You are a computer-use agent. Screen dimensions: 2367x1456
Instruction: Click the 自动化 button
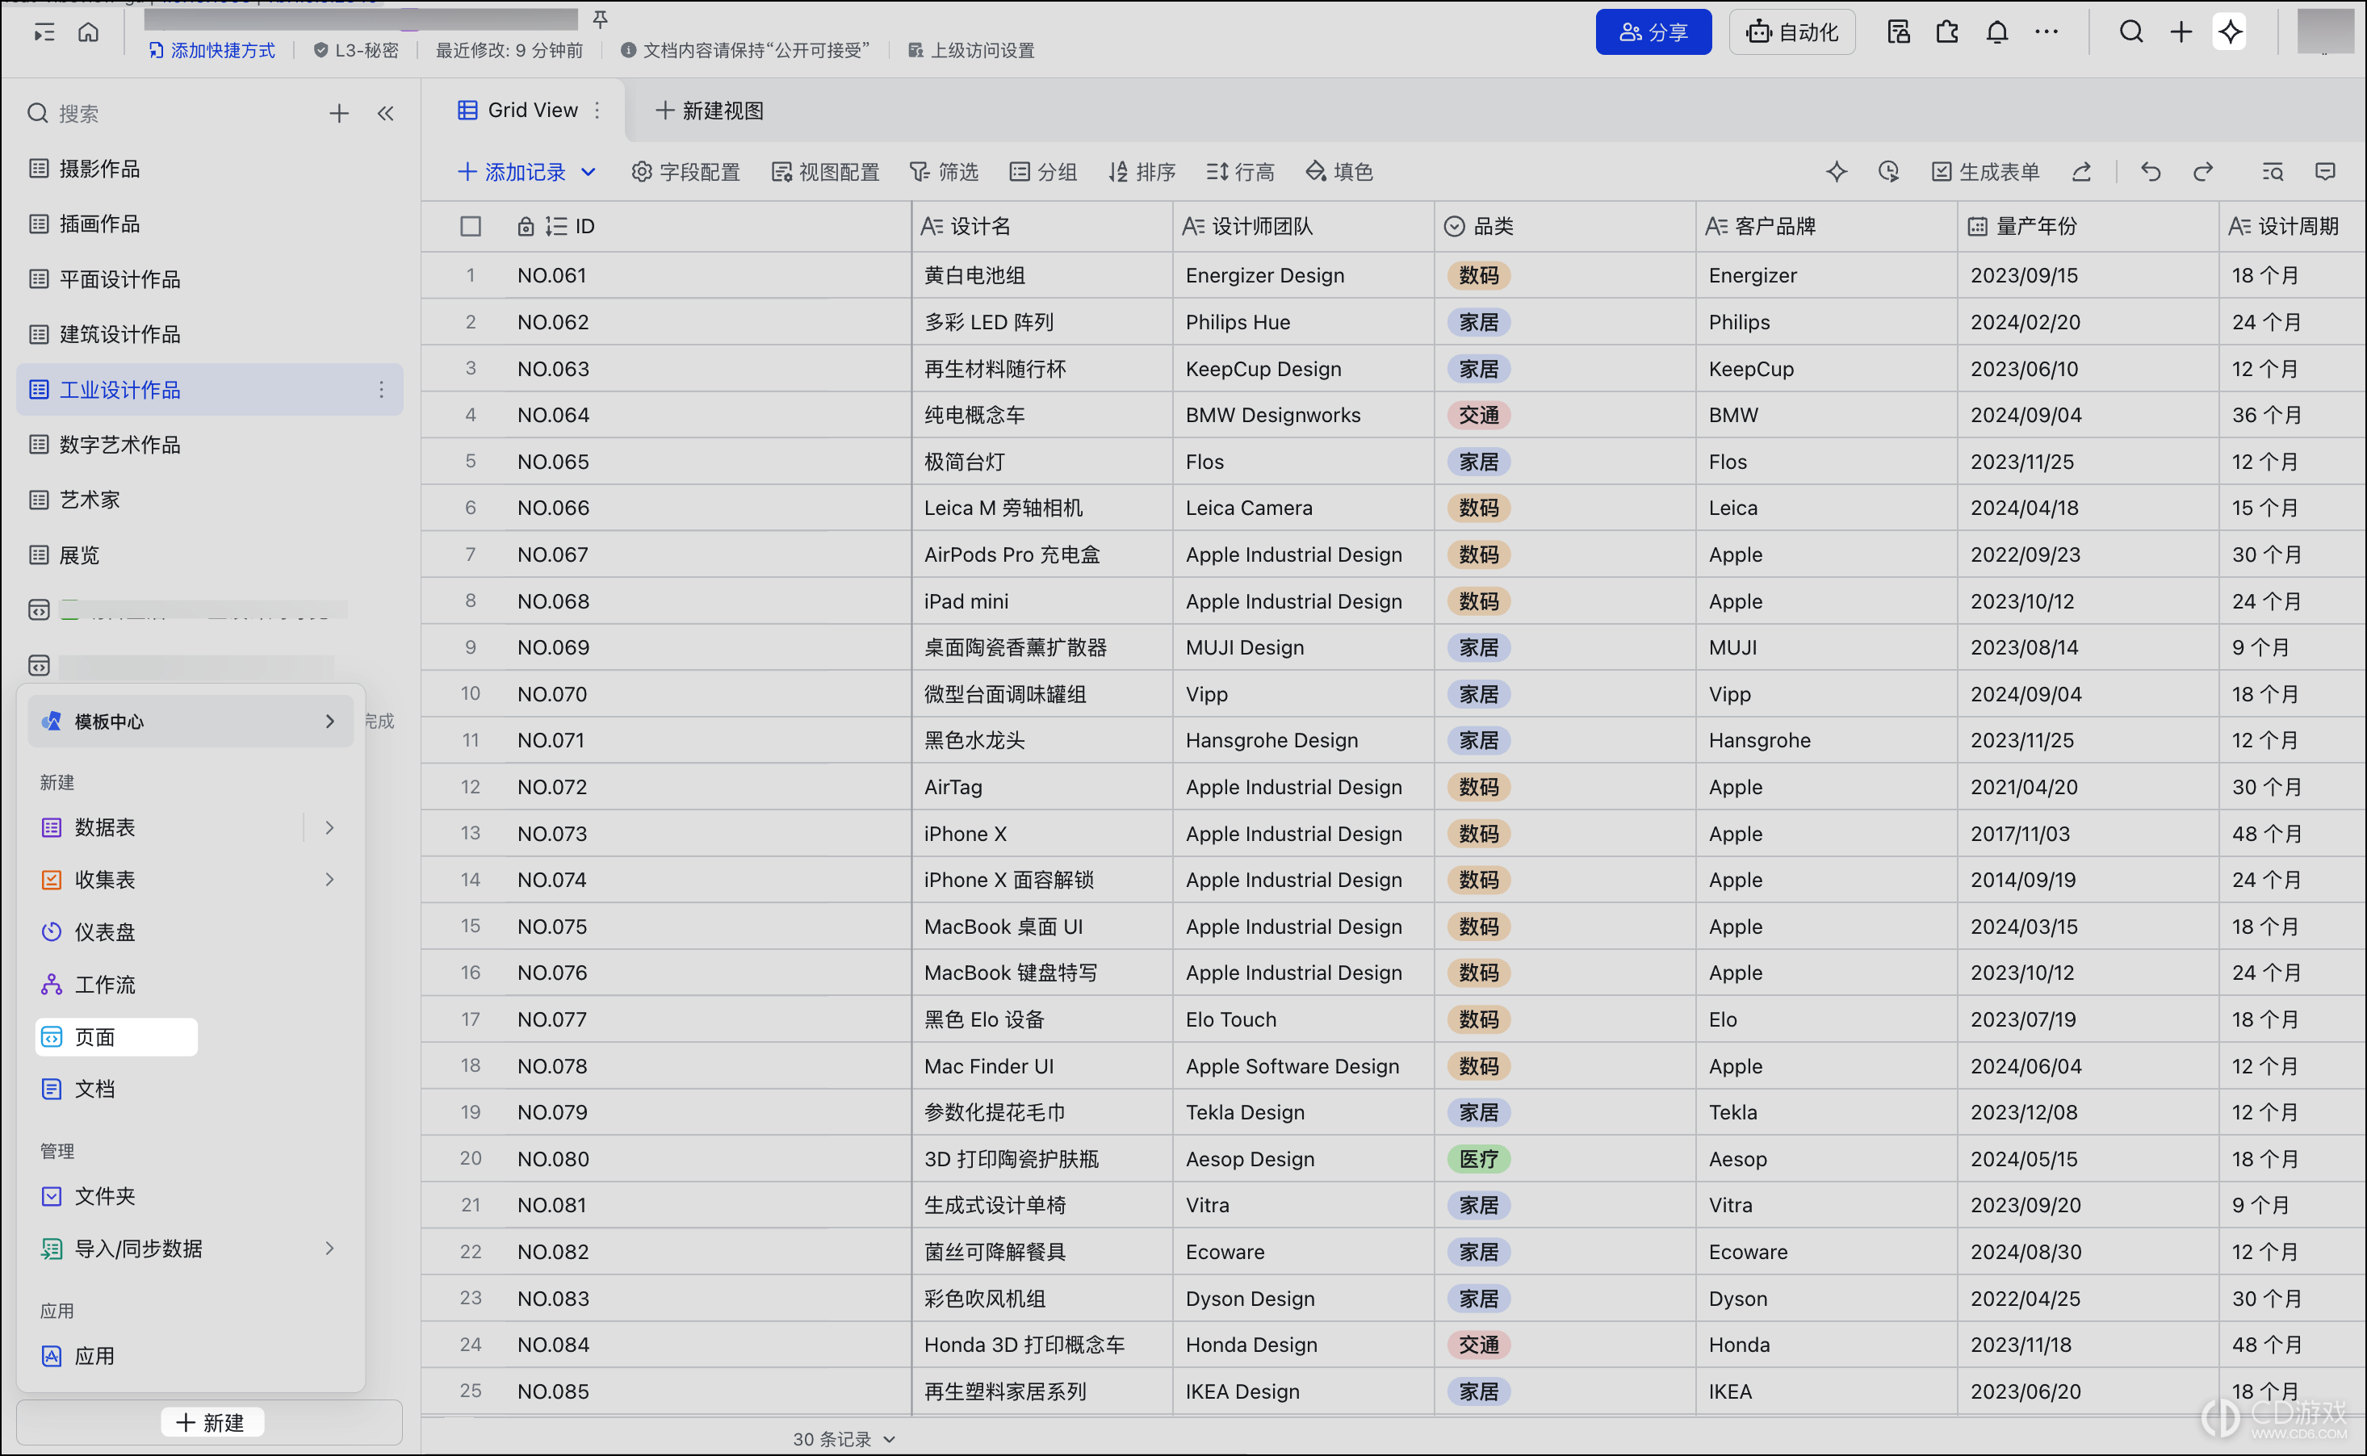click(1792, 33)
